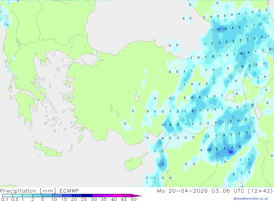Select the 10–15 mm legend color swatch

57,196
